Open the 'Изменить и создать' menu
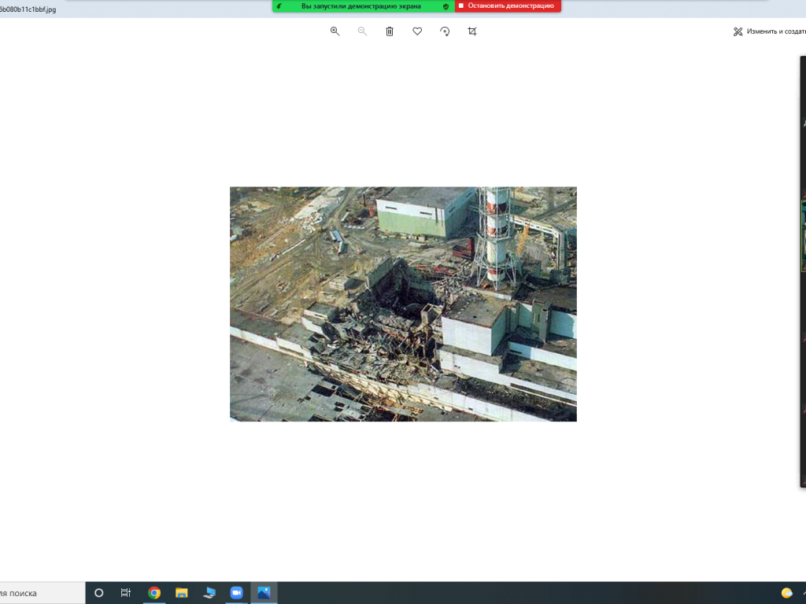The height and width of the screenshot is (604, 806). (x=769, y=31)
